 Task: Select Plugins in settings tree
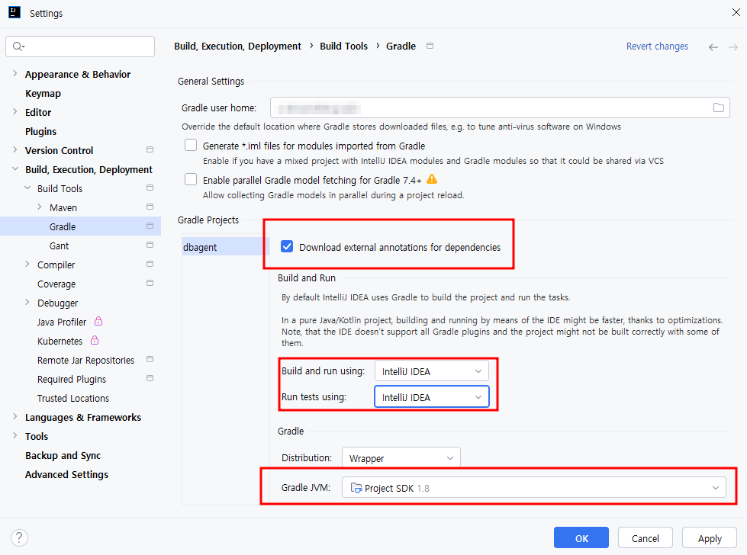pyautogui.click(x=40, y=131)
